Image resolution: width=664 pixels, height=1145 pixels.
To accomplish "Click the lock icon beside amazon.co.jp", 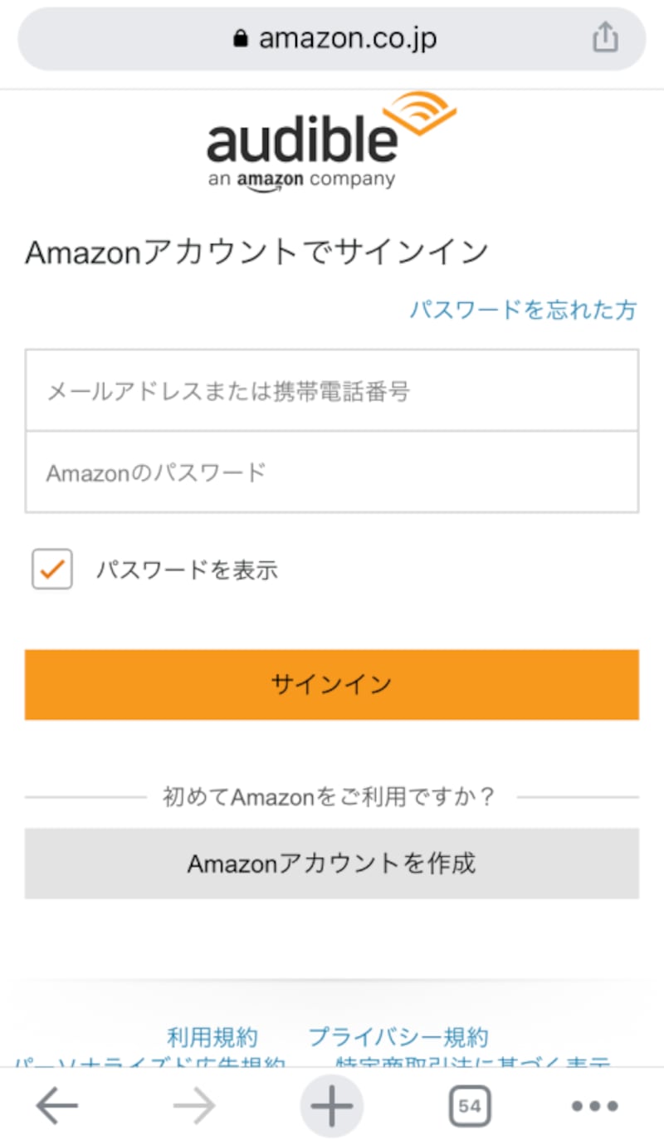I will (x=241, y=38).
